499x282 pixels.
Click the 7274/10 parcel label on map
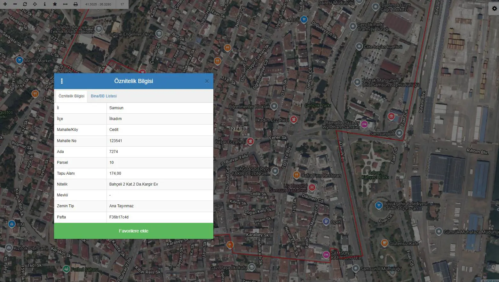238,129
